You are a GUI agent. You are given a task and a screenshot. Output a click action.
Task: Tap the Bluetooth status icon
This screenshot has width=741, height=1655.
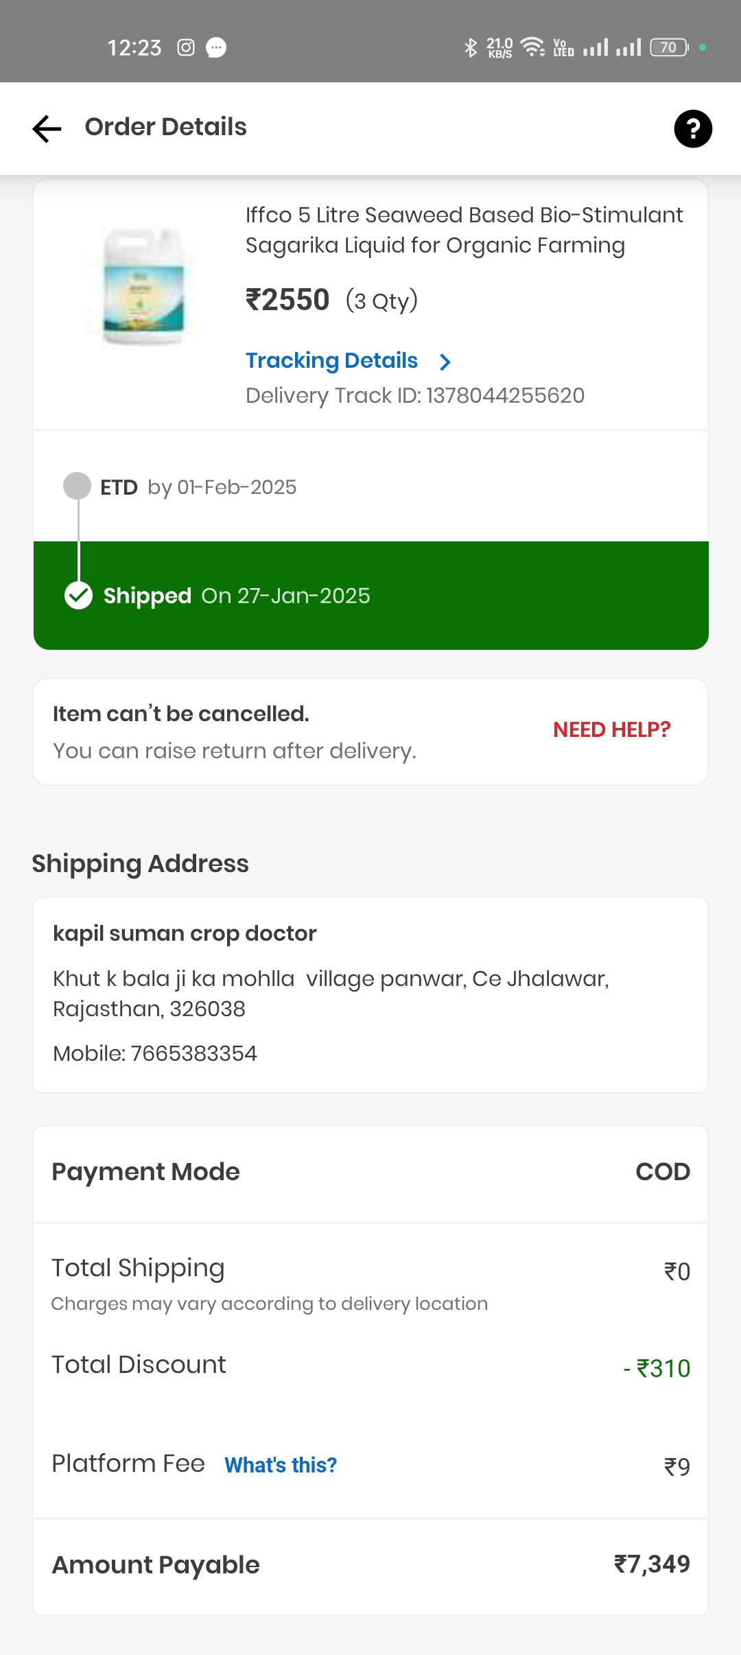click(x=470, y=47)
